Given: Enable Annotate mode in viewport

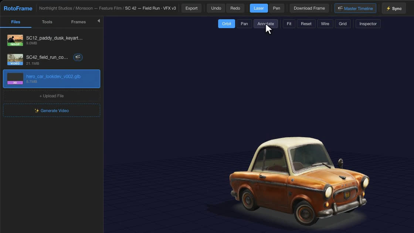Looking at the screenshot, I should (x=266, y=24).
